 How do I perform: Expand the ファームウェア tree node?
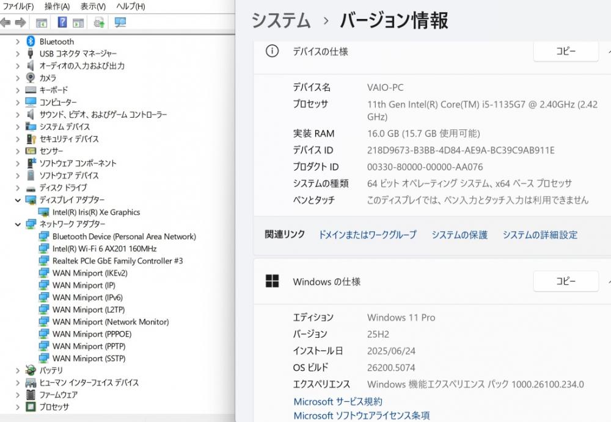tap(18, 395)
